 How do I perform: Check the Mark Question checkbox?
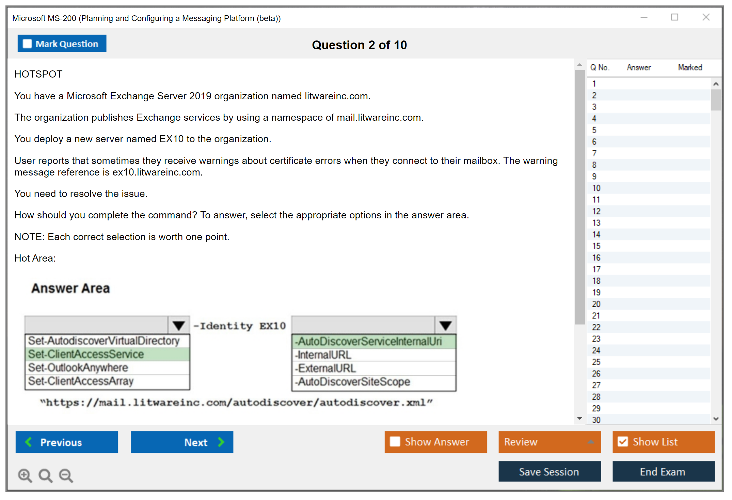click(x=27, y=44)
